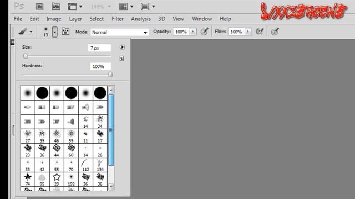Select the soft brush labeled 192

click(71, 180)
